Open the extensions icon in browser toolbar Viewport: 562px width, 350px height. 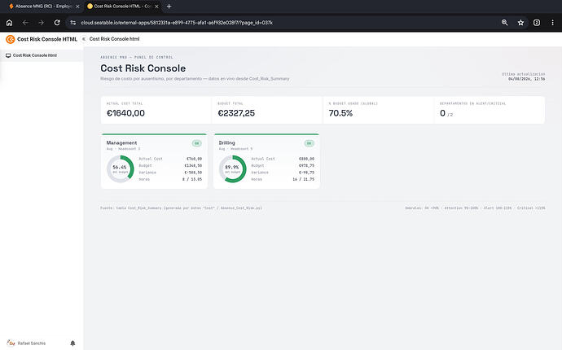537,23
